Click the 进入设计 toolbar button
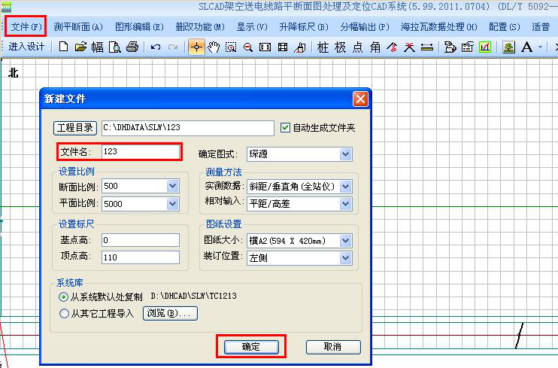This screenshot has height=368, width=558. pyautogui.click(x=26, y=47)
